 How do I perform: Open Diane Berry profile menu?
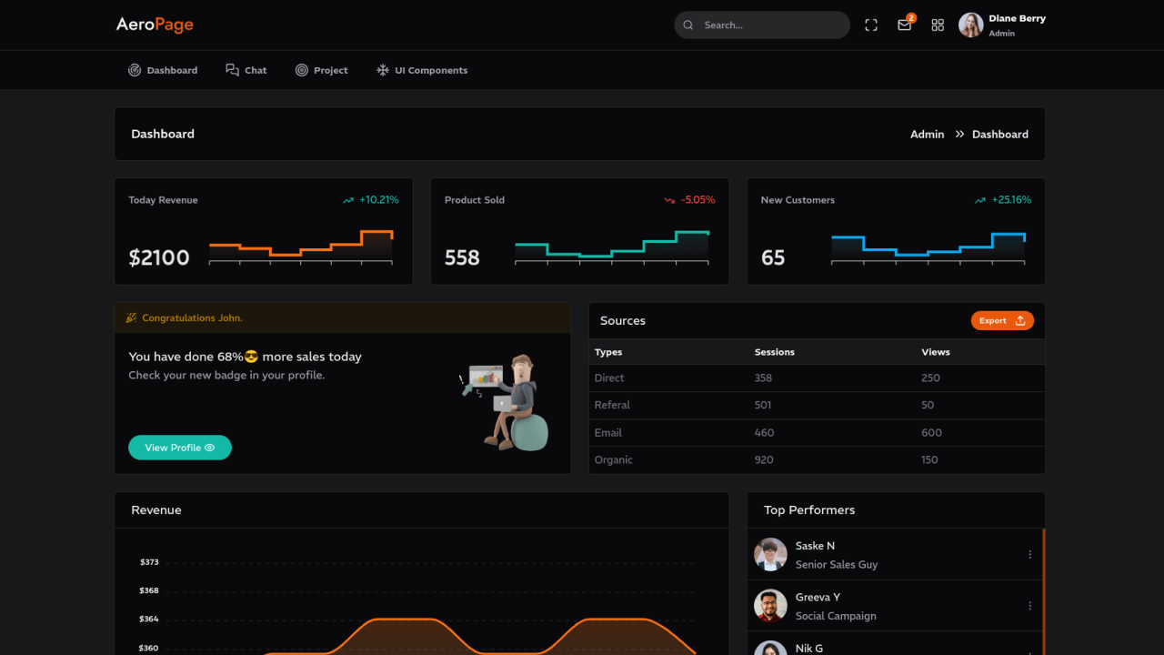1002,25
